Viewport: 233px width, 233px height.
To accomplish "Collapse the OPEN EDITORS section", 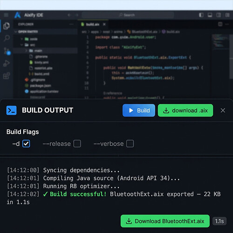I will point(15,32).
